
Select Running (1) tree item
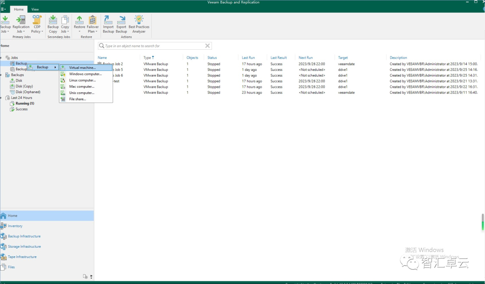point(25,103)
